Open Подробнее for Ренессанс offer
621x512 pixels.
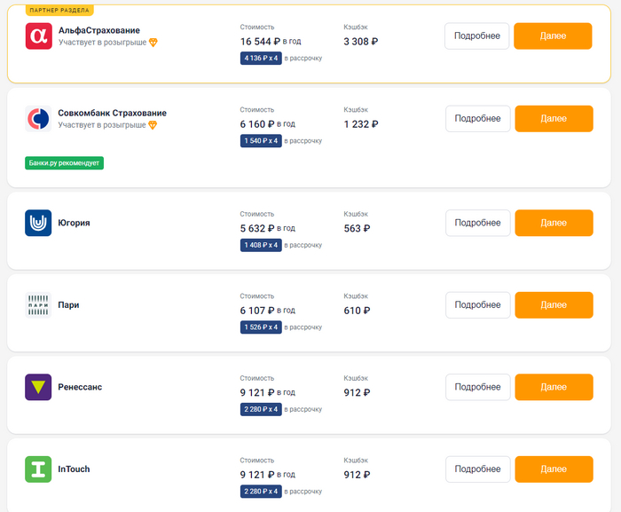coord(477,387)
